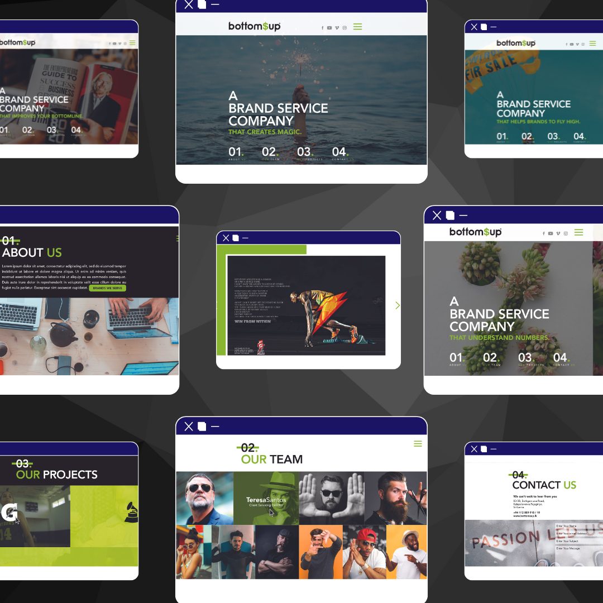Click Instagram icon in 'Understand Numbers' window
The image size is (603, 603).
pyautogui.click(x=566, y=233)
